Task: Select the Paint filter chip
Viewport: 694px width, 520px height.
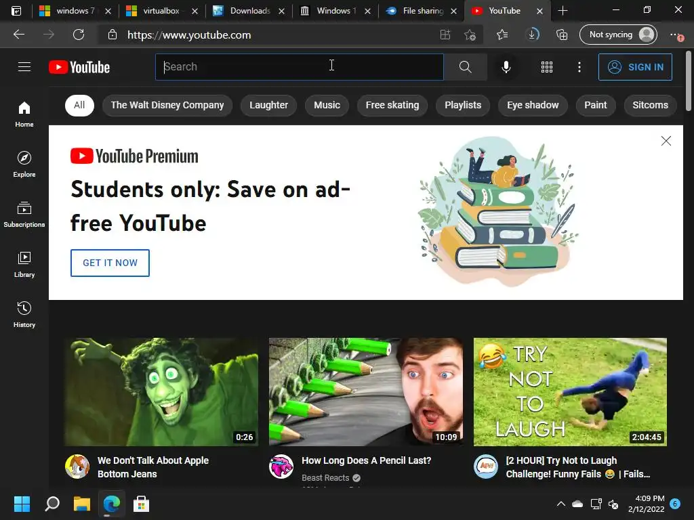Action: click(595, 105)
